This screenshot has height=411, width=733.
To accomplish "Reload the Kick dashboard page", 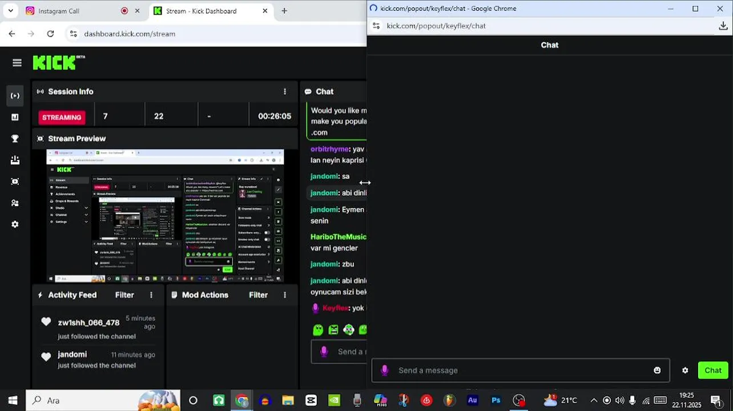I will pyautogui.click(x=50, y=34).
